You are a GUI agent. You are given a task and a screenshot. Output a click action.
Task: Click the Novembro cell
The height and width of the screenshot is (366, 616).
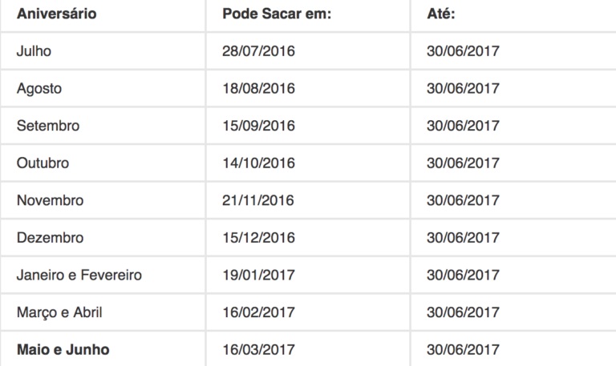point(51,200)
